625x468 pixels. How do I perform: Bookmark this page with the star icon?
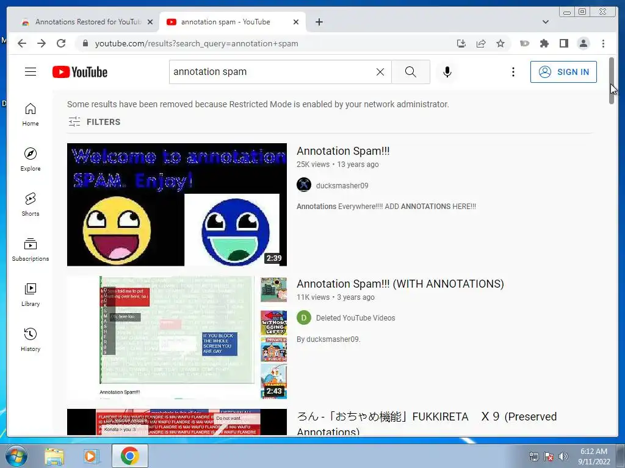point(500,43)
